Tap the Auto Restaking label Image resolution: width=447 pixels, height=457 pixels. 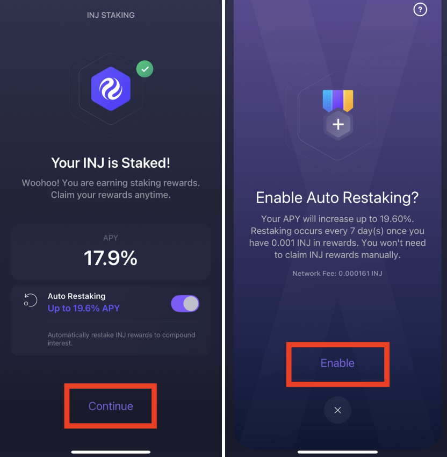[77, 296]
